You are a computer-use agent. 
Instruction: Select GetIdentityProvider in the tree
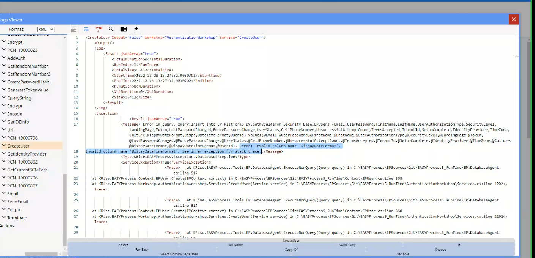(x=27, y=154)
